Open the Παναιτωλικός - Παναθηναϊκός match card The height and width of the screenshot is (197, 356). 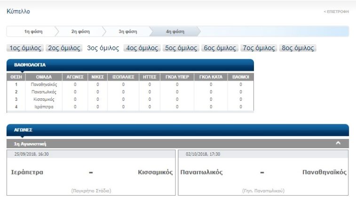(x=263, y=173)
